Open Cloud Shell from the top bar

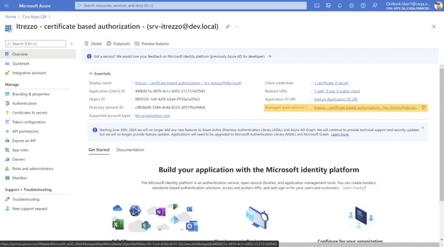click(x=317, y=6)
